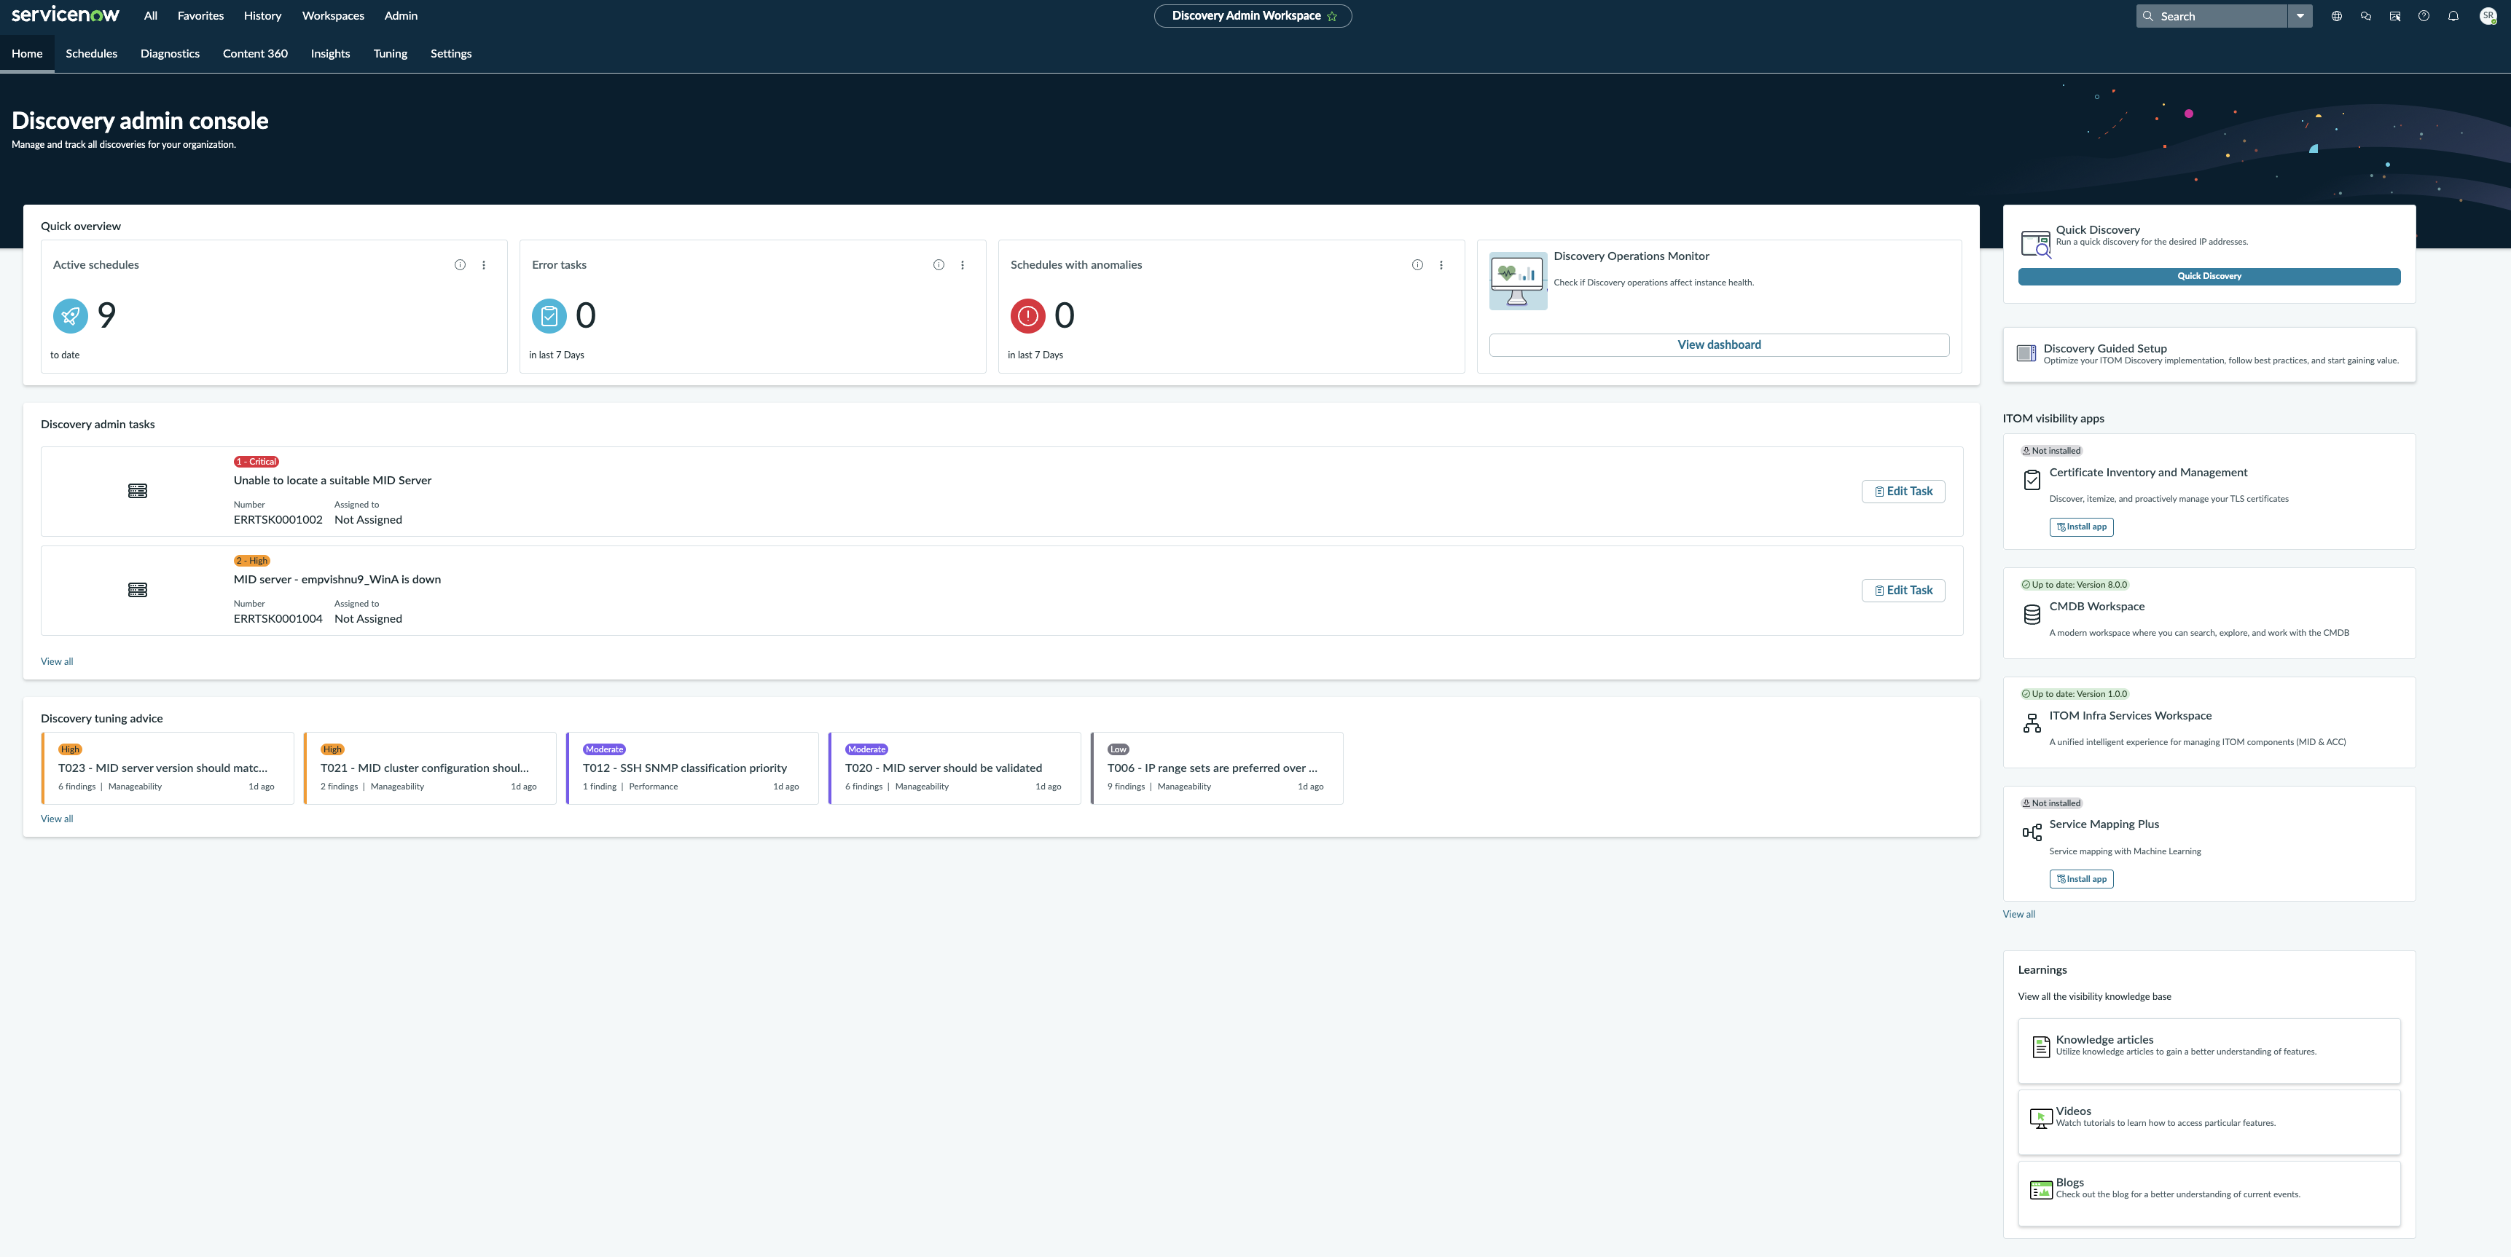Open the Favorites menu

[201, 15]
